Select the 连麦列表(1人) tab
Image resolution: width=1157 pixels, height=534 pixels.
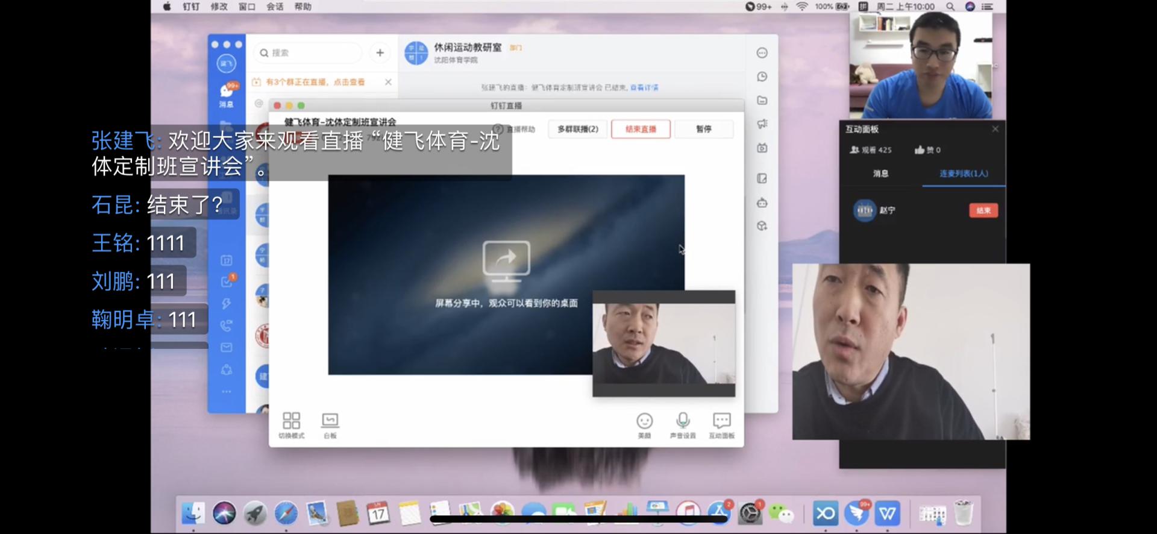tap(963, 174)
